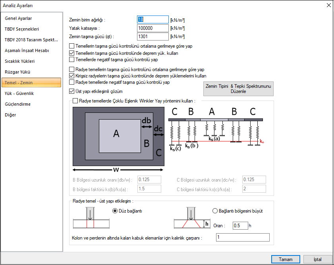Uncheck Temellerin taşıma gücü kontrolünde deprem yük. kullan
The image size is (334, 265).
coord(72,53)
